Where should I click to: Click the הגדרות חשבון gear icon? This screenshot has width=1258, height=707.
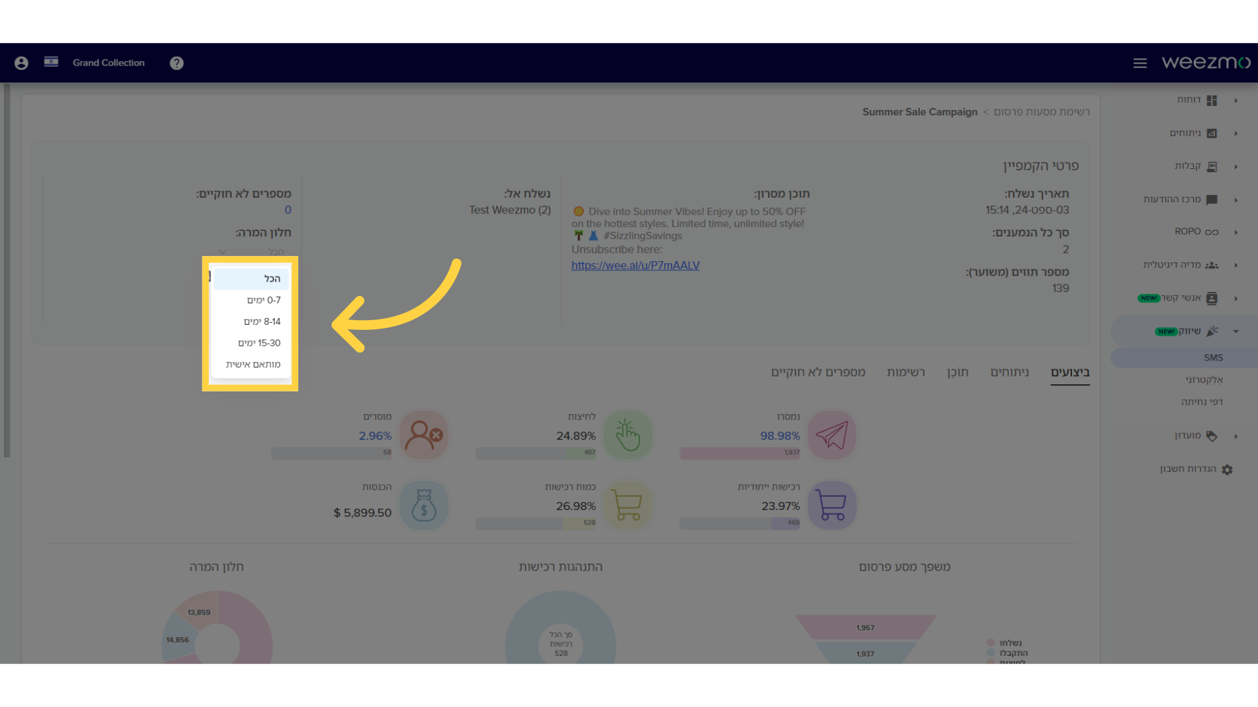pos(1227,469)
